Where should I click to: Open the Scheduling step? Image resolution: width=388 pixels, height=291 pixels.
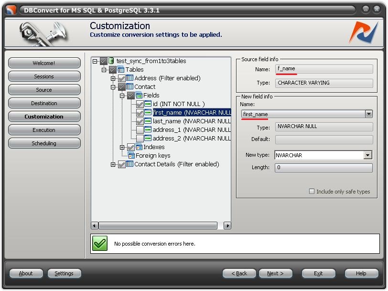point(44,143)
